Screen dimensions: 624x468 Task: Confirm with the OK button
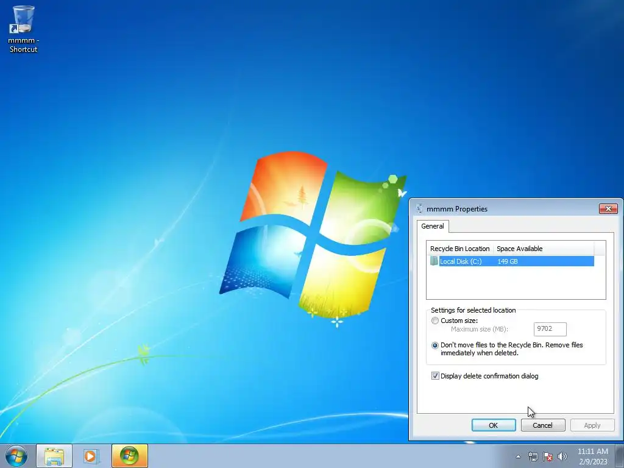494,425
